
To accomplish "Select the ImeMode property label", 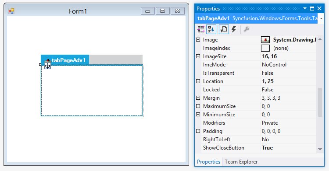I will (x=214, y=65).
